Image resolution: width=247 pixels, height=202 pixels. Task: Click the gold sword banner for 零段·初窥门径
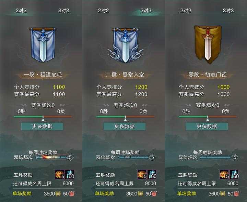click(x=208, y=44)
